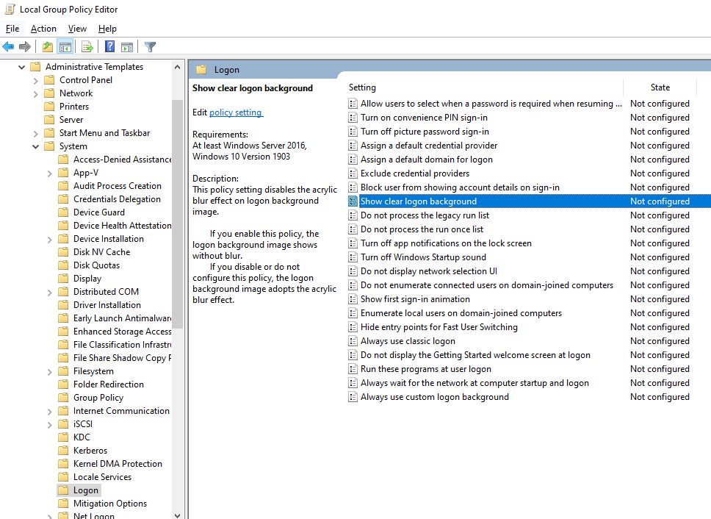Select the Kernel DMA Protection tree item
711x519 pixels.
(x=118, y=464)
